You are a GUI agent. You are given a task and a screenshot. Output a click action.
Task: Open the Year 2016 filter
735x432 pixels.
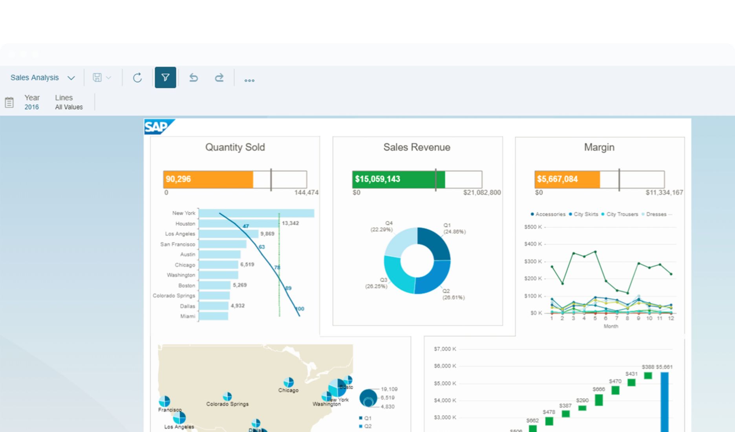pos(32,102)
